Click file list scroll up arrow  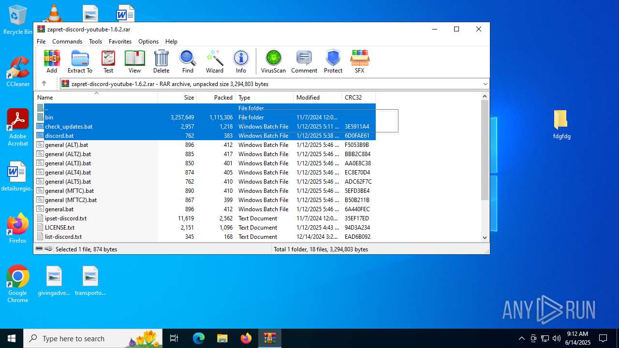click(x=485, y=96)
